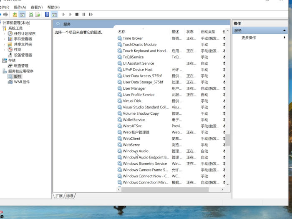Expand 任务计划程序 with its chevron

pyautogui.click(x=5, y=34)
